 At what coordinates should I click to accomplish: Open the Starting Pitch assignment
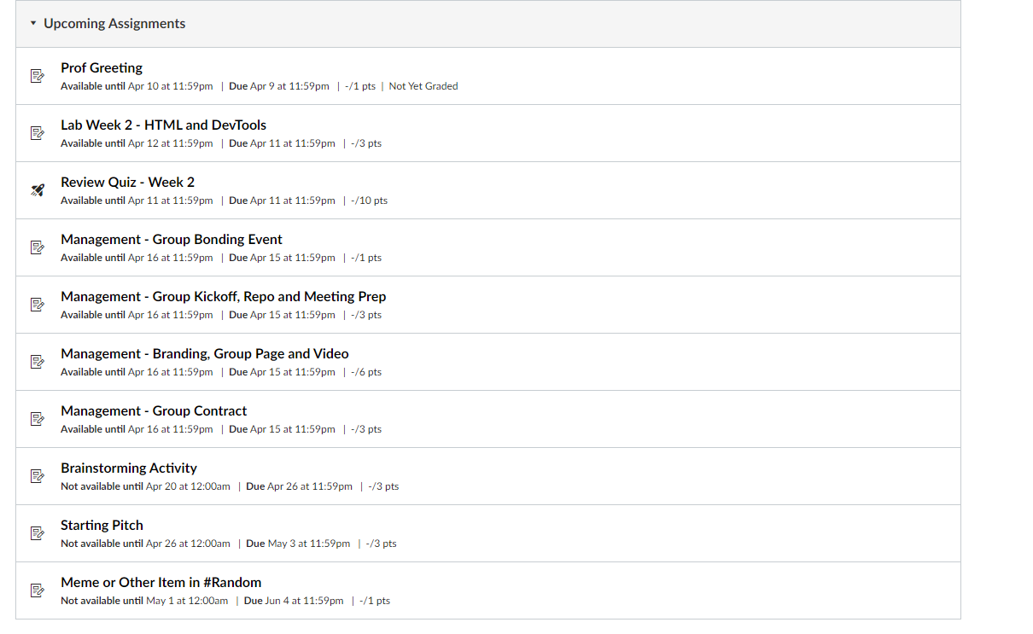click(x=102, y=525)
